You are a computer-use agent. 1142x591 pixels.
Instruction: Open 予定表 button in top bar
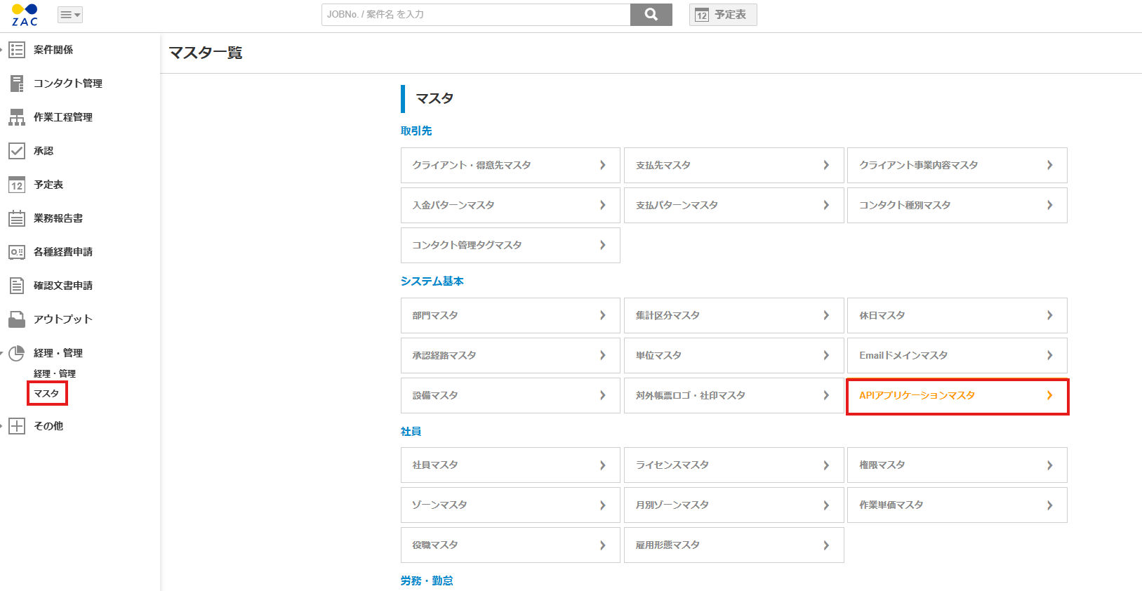click(723, 15)
